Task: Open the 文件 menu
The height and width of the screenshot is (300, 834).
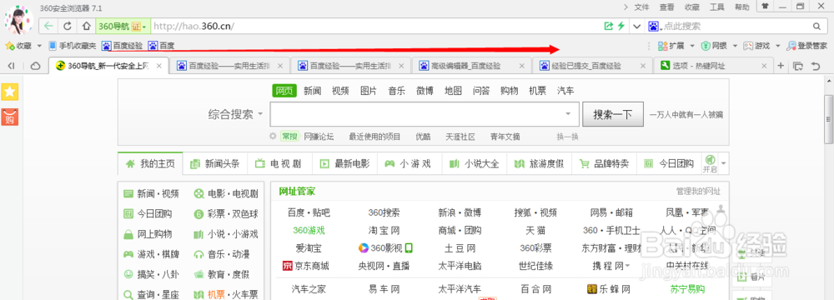Action: click(x=642, y=7)
